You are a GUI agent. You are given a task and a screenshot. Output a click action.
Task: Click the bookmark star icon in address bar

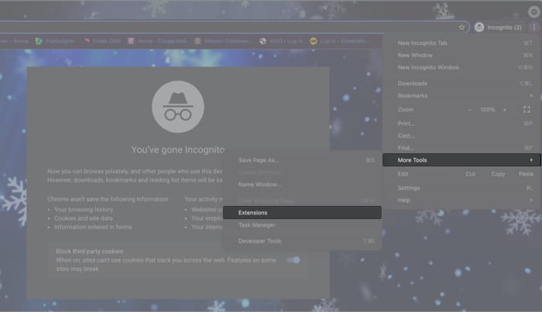(461, 27)
